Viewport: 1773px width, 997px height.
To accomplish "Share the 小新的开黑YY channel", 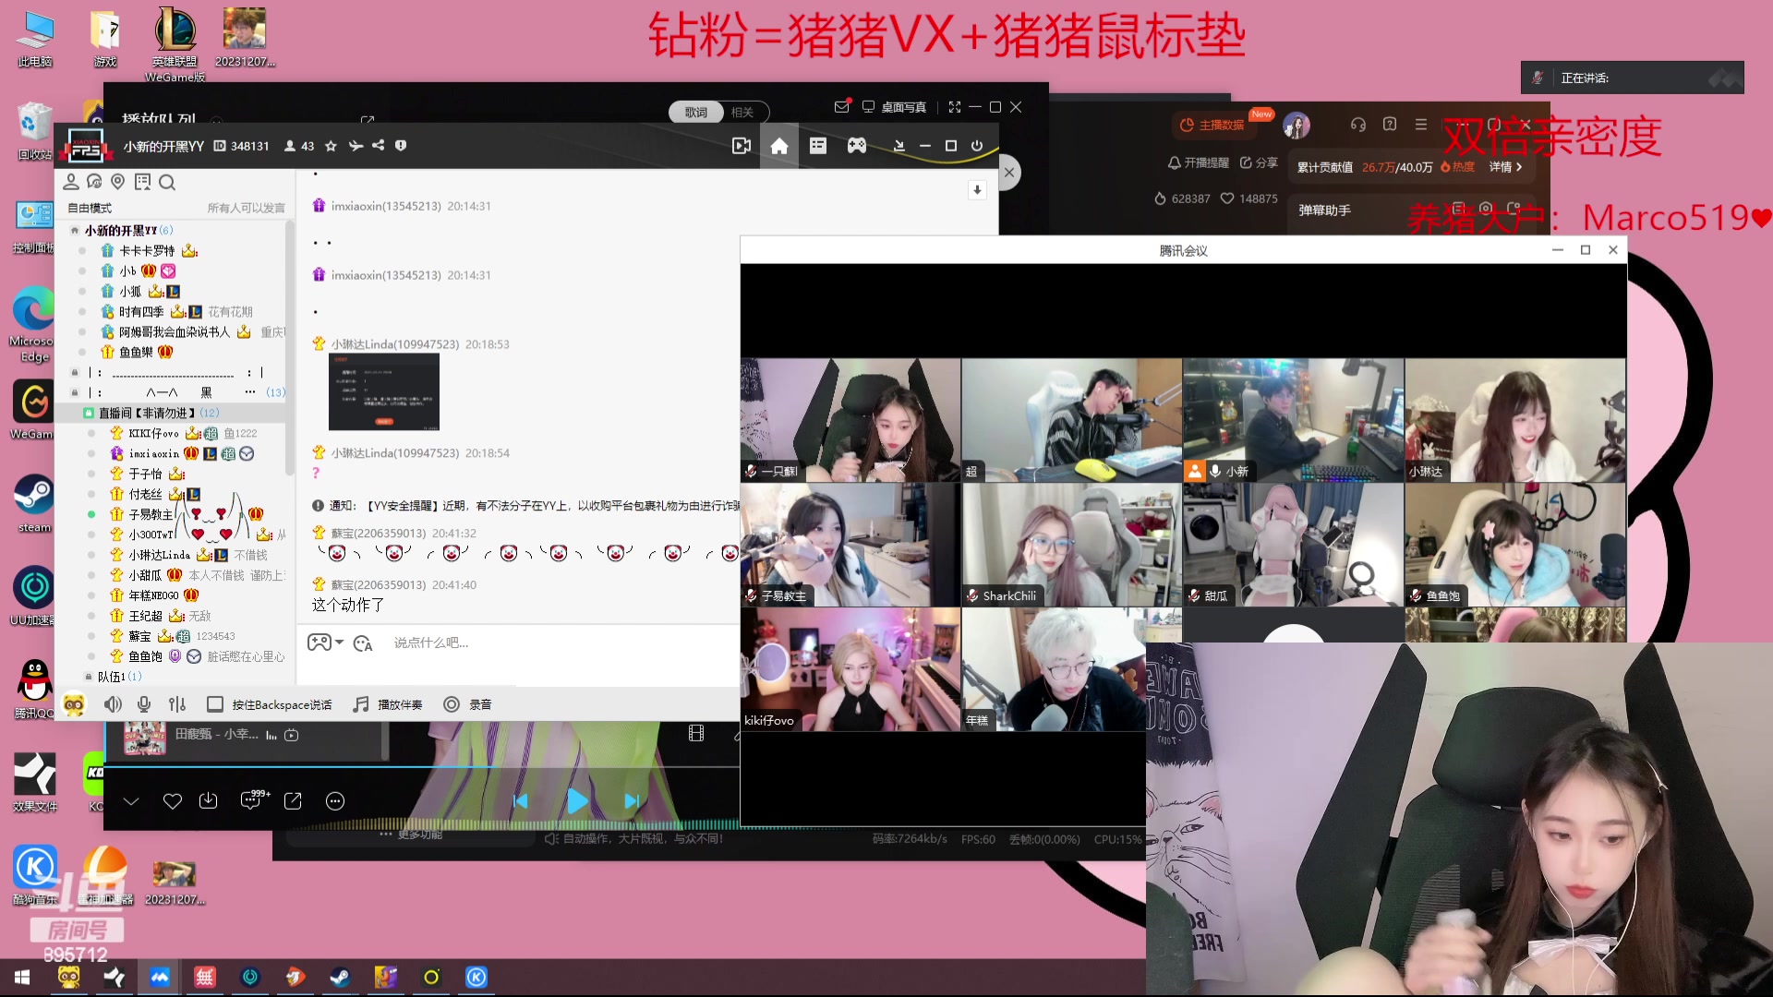I will (x=379, y=145).
